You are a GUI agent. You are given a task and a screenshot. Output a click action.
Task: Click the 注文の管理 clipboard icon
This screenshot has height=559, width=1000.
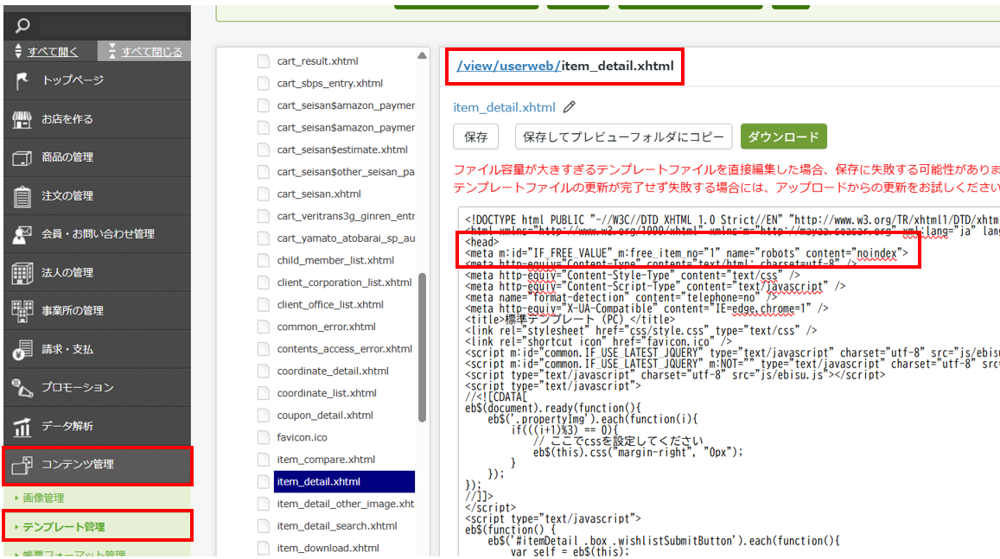coord(22,196)
